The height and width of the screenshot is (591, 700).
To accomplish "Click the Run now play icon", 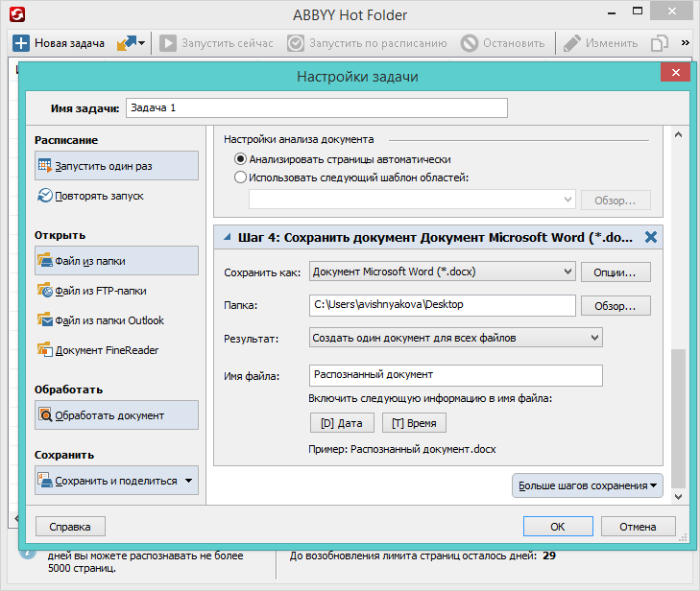I will 168,43.
